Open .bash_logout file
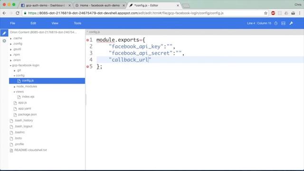 tap(23, 126)
